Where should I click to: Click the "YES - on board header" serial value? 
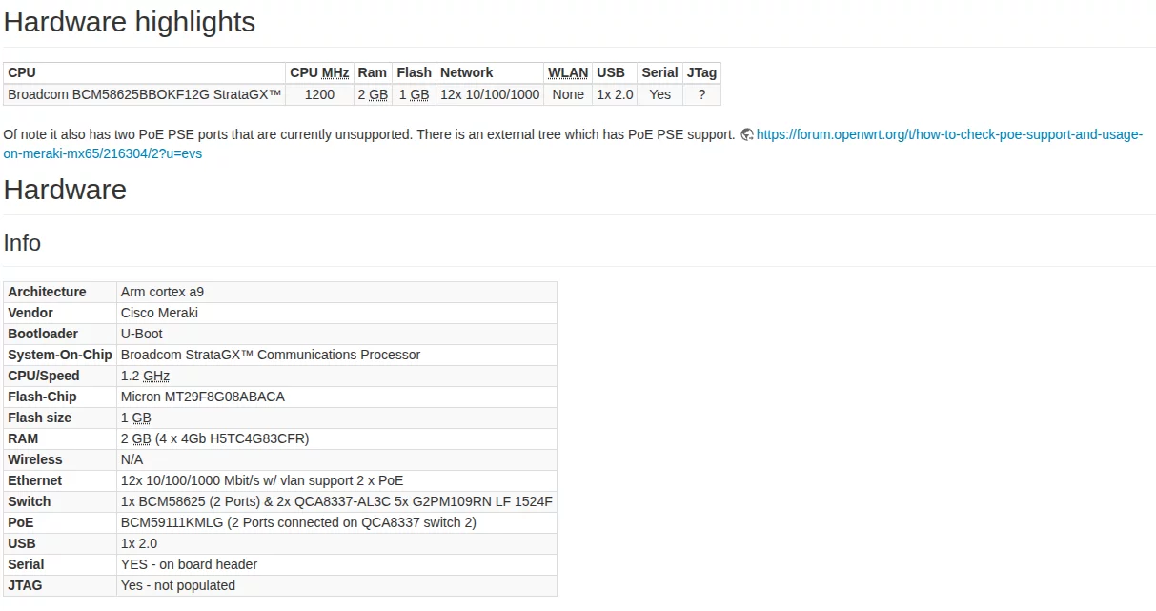tap(189, 564)
